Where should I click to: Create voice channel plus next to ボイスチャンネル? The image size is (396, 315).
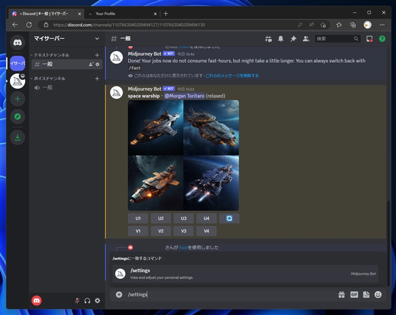(97, 78)
